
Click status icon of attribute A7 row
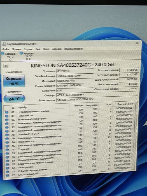tap(7, 131)
